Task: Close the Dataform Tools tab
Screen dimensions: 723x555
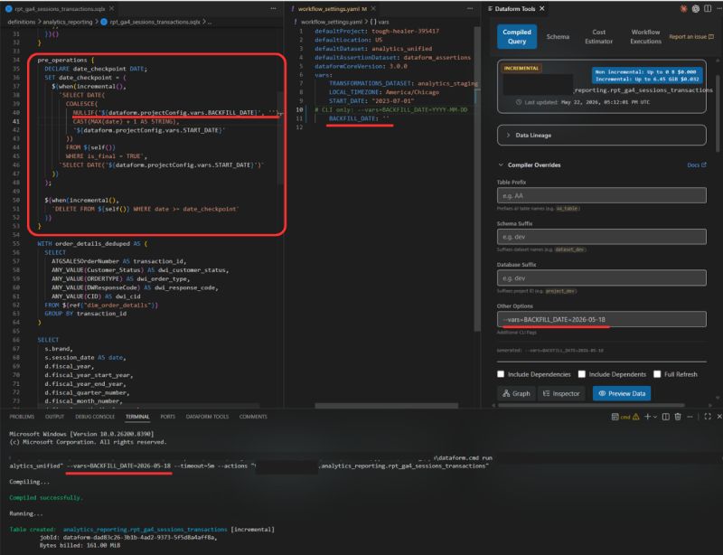Action: [x=541, y=9]
